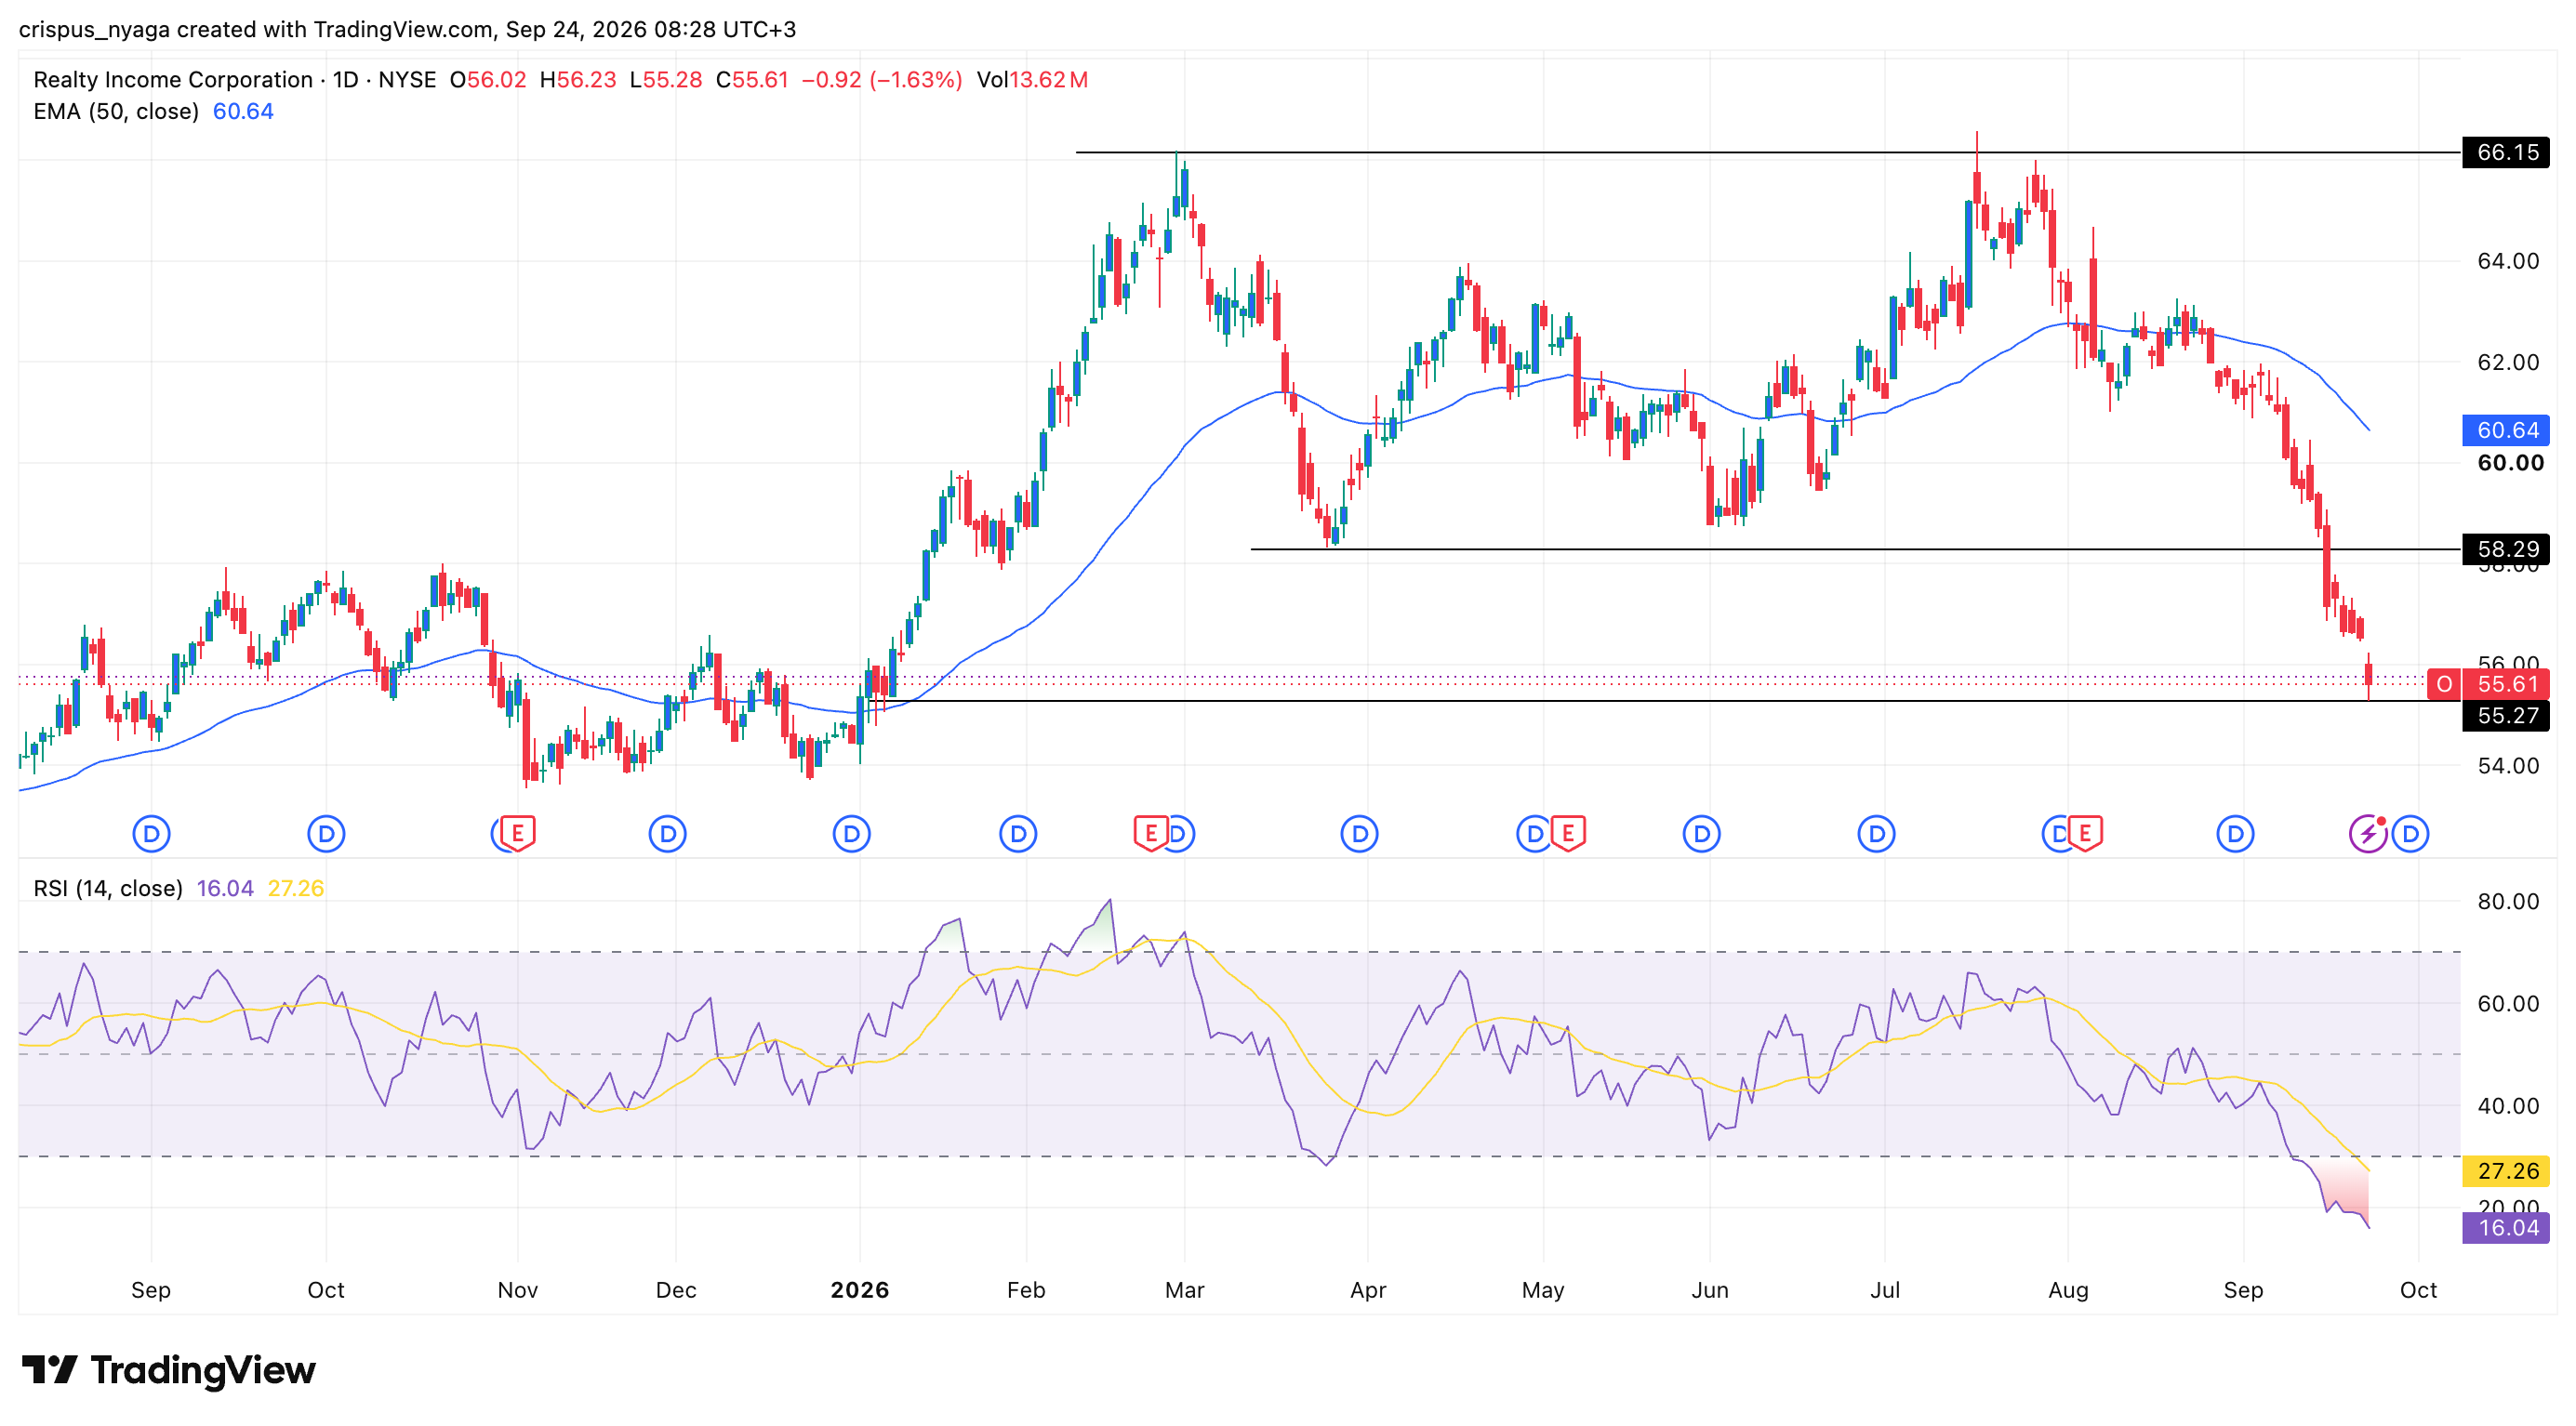
Task: Click the red O ticker badge on price axis
Action: pos(2444,684)
